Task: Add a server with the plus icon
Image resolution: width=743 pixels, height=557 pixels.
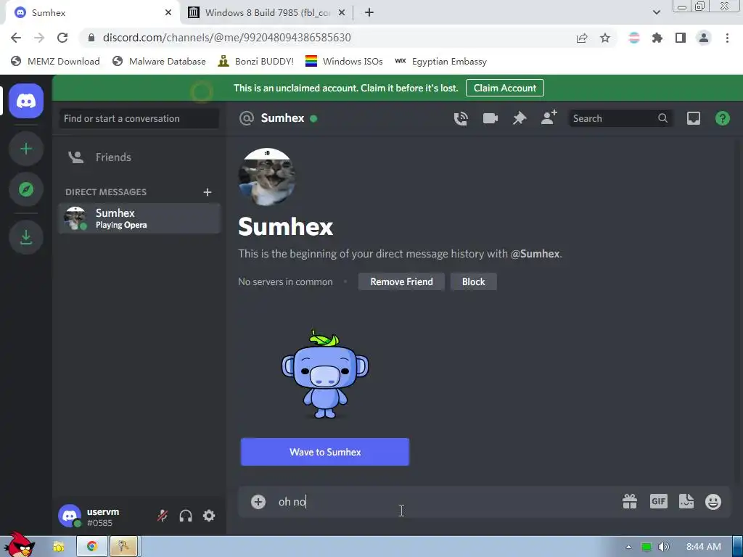Action: click(x=26, y=149)
